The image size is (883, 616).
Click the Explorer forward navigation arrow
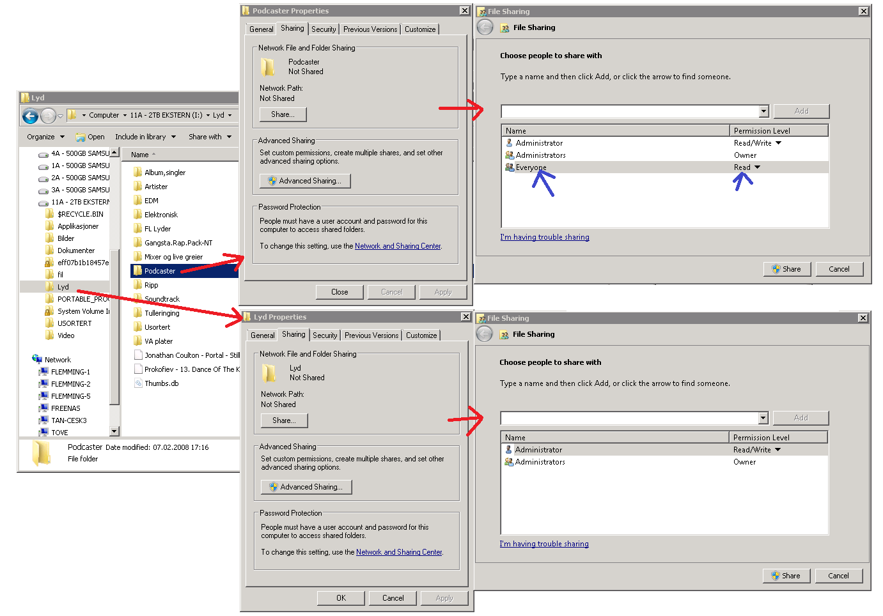click(48, 116)
